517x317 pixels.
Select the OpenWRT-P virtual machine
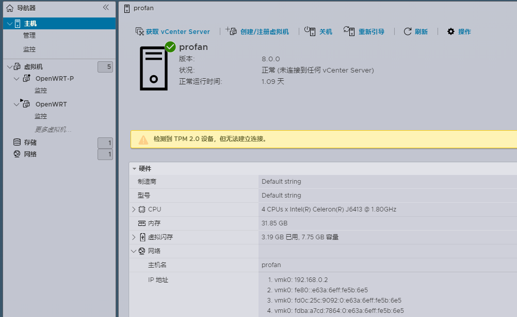pos(55,79)
